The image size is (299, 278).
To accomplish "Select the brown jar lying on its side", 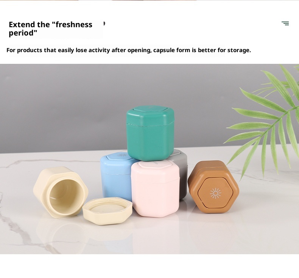I will (213, 187).
